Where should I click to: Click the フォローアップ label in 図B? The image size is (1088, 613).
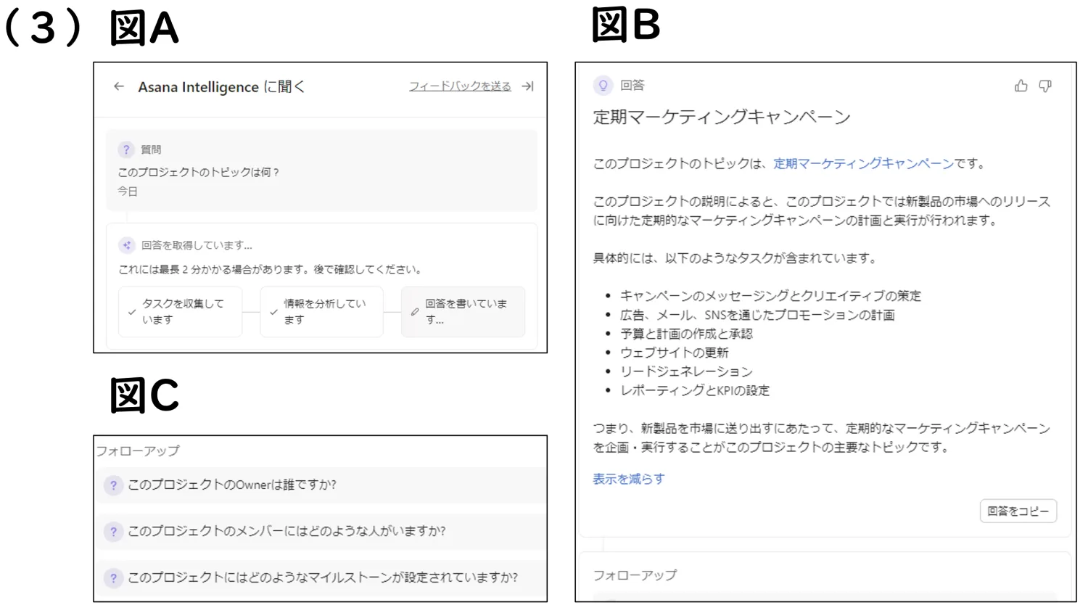pos(635,575)
